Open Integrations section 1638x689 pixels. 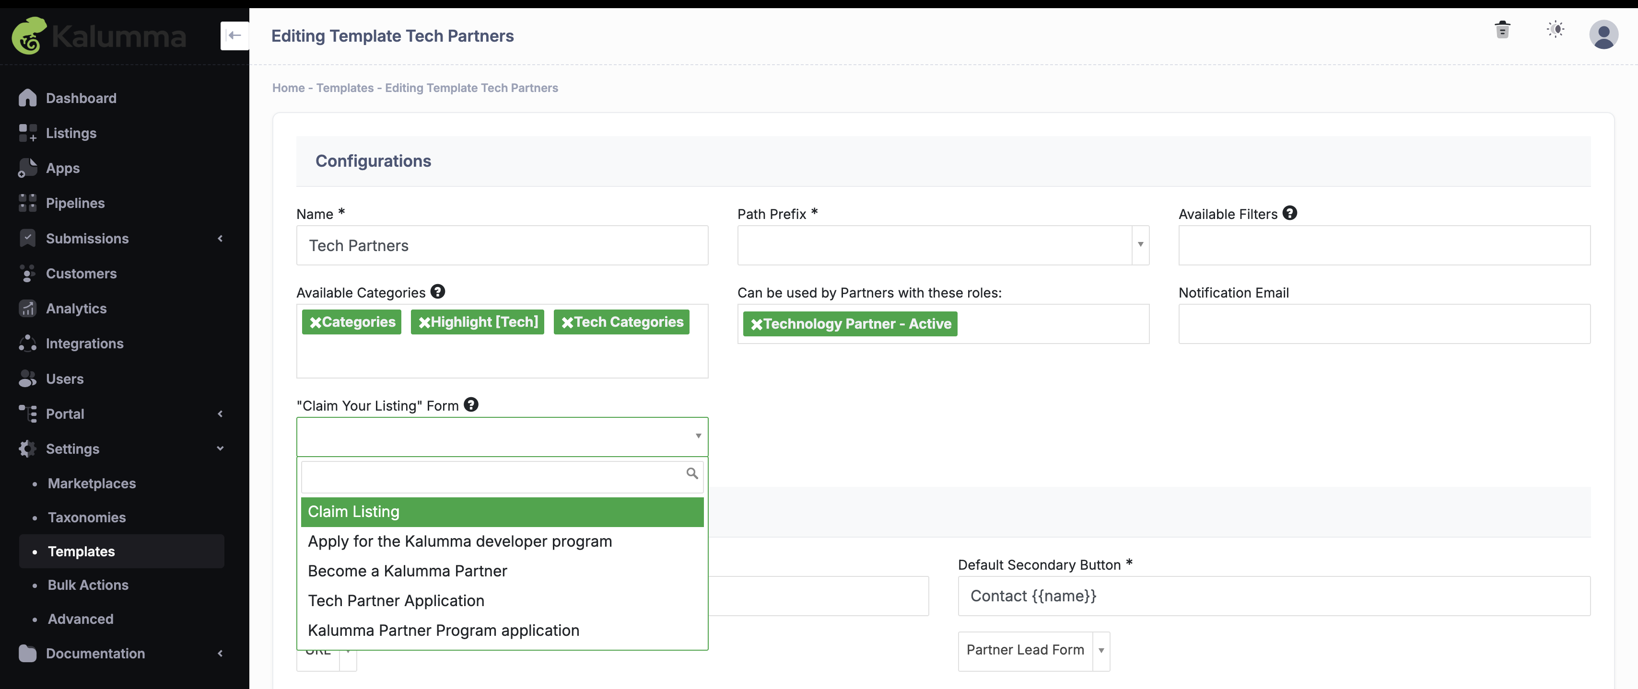(x=84, y=344)
